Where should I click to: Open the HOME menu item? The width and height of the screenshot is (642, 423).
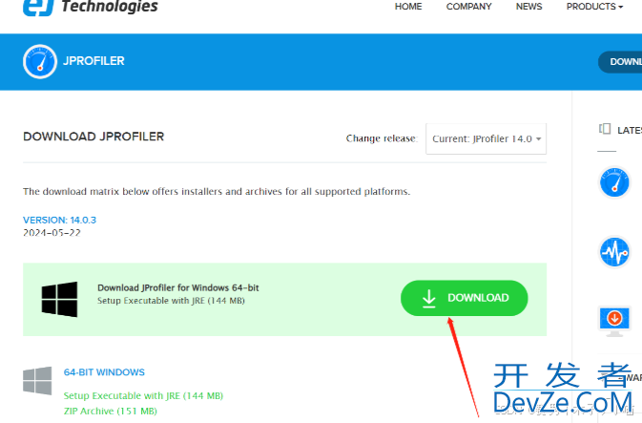408,7
